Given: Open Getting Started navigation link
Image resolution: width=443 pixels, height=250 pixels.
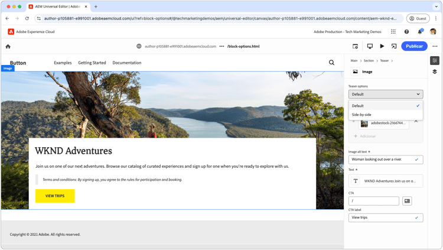Looking at the screenshot, I should pyautogui.click(x=92, y=63).
